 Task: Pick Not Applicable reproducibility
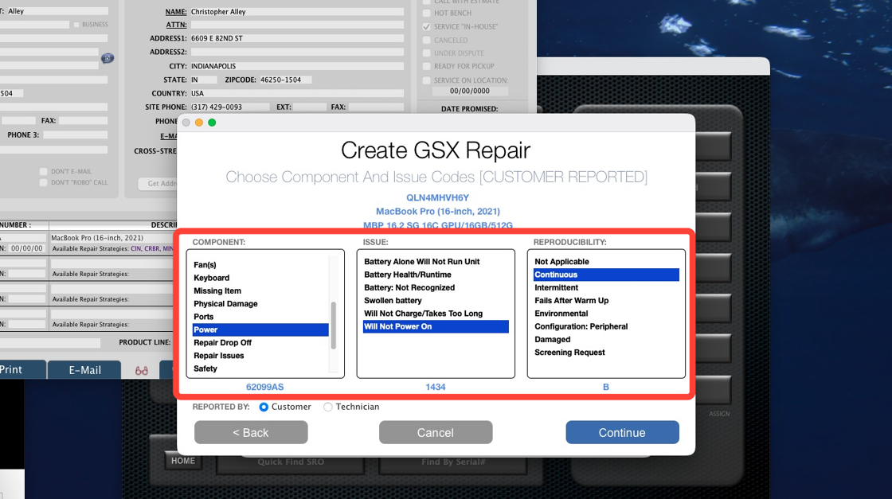606,261
